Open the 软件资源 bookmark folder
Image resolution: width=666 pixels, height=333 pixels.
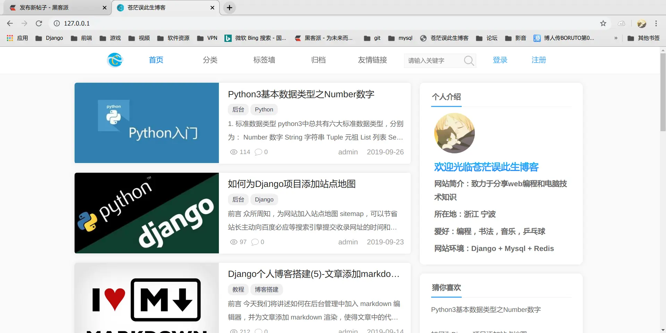[173, 38]
